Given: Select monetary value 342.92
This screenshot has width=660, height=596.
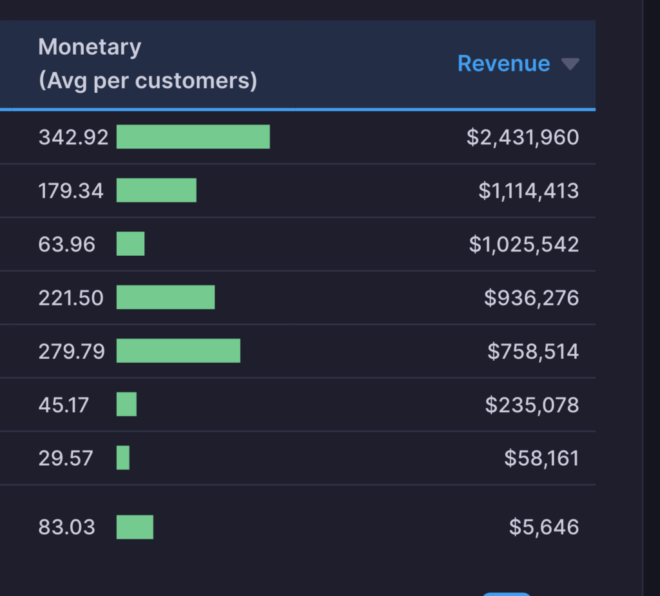Looking at the screenshot, I should click(x=73, y=137).
